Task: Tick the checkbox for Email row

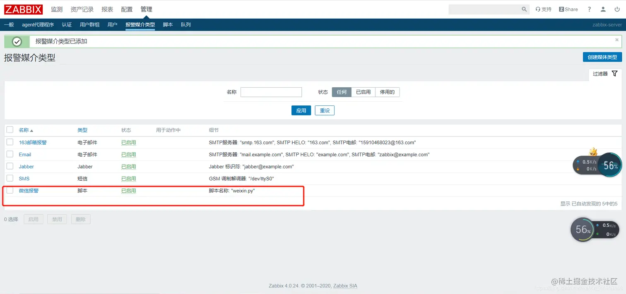Action: point(10,154)
